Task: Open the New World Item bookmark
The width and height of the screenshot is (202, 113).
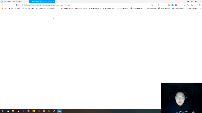Action: 151,9
